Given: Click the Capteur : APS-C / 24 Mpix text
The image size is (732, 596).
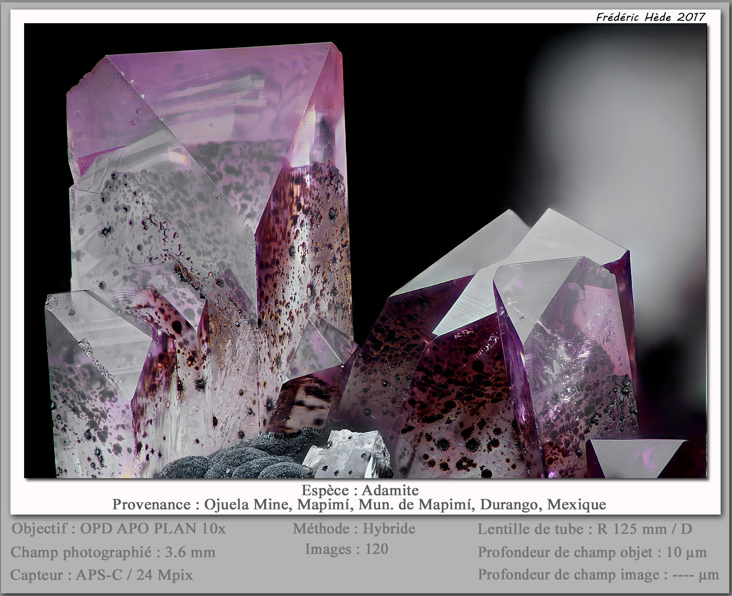Looking at the screenshot, I should pyautogui.click(x=101, y=575).
